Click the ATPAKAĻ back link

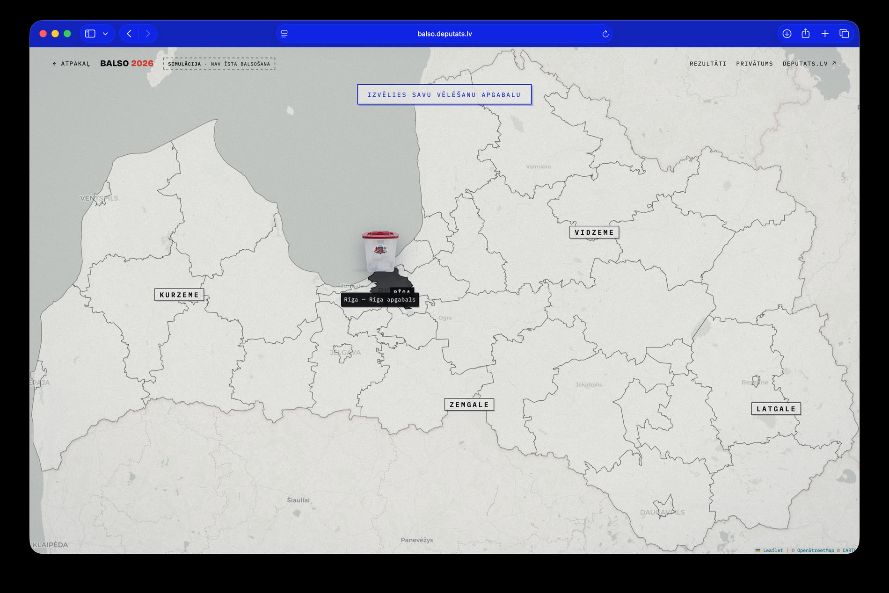click(x=71, y=64)
